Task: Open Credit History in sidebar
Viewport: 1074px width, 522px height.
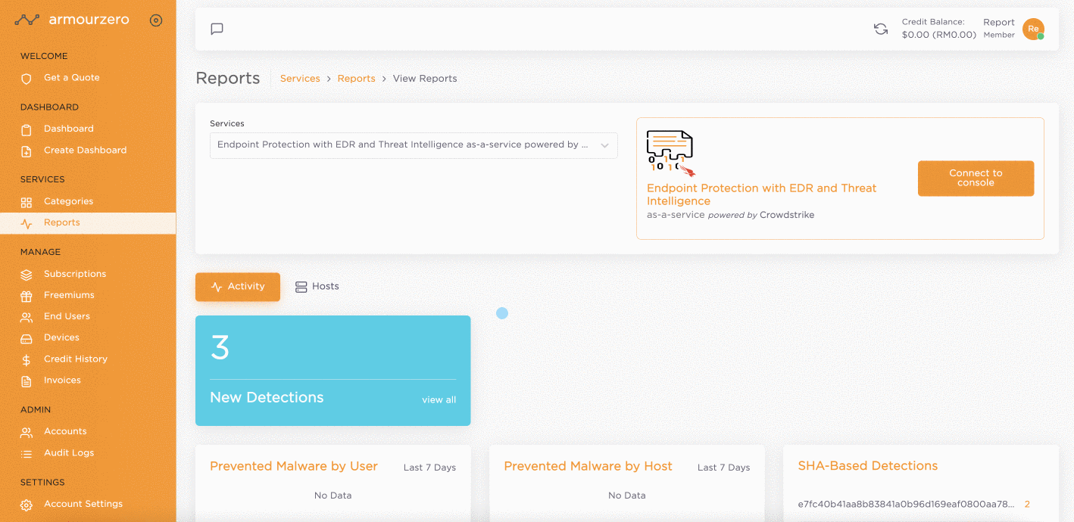Action: coord(76,359)
